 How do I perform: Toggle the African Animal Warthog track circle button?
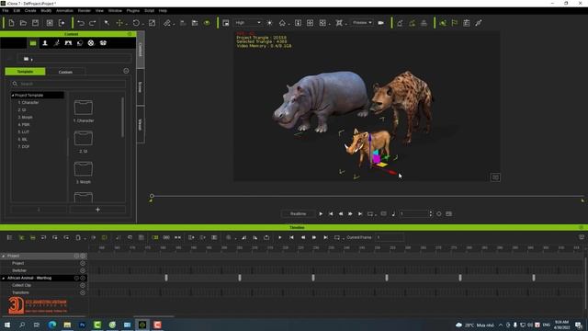83,278
